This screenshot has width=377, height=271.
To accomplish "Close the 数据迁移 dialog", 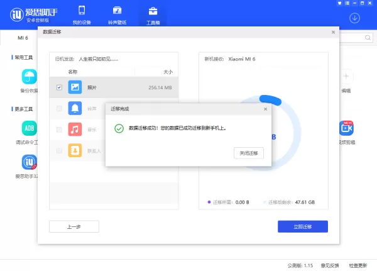I will pyautogui.click(x=333, y=32).
